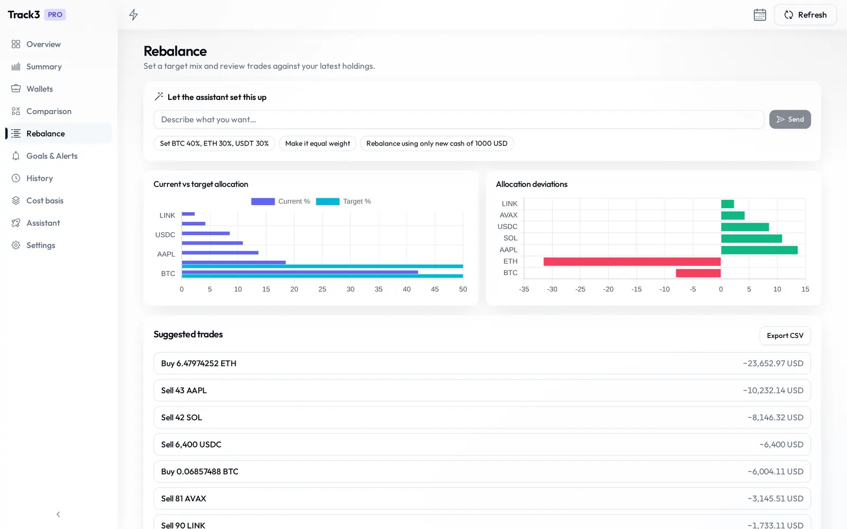
Task: Collapse the sidebar with the chevron
Action: (58, 514)
